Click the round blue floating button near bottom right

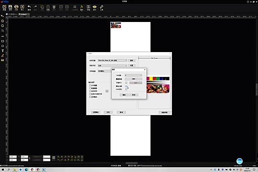click(x=239, y=161)
